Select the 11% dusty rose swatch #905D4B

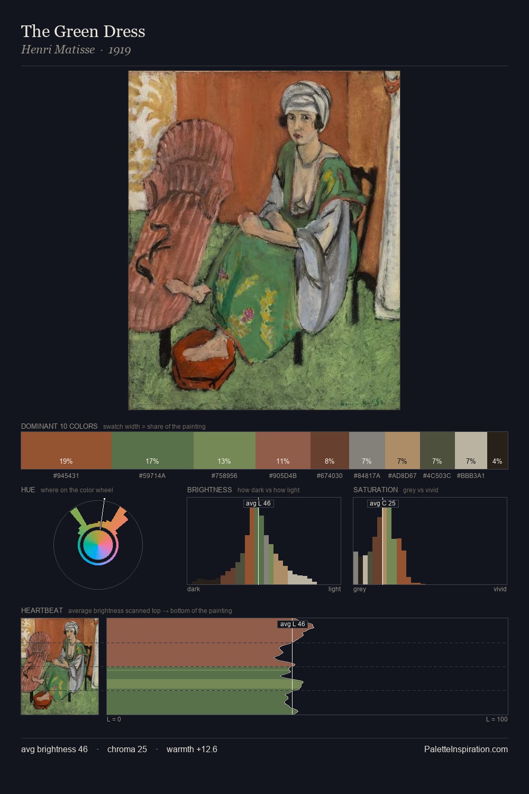(283, 450)
